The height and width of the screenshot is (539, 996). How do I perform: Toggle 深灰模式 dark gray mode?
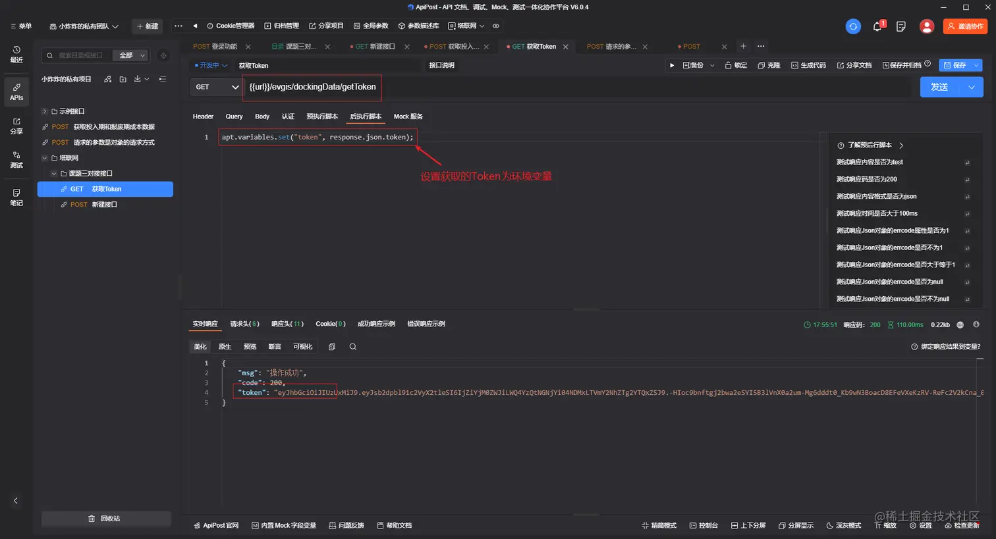click(x=844, y=526)
